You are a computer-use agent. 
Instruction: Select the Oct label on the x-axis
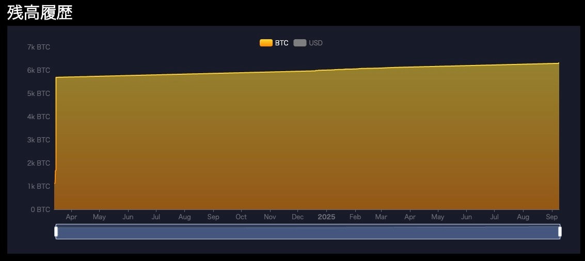click(241, 217)
